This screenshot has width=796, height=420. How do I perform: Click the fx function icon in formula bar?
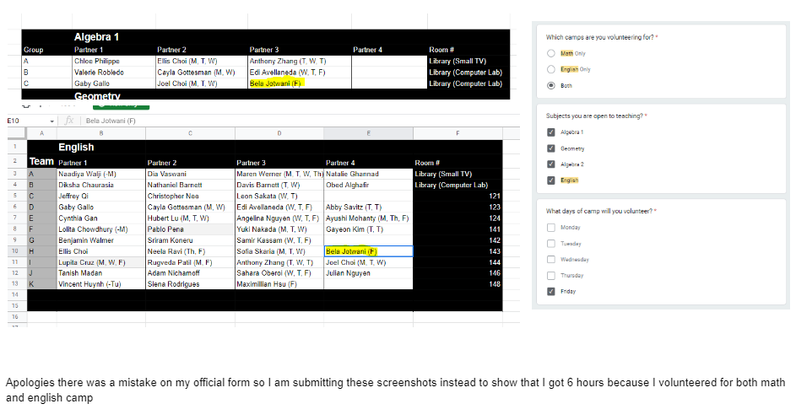click(x=69, y=121)
